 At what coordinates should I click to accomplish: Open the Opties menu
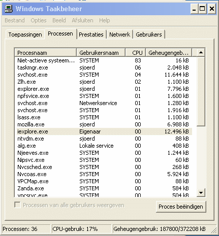point(39,20)
